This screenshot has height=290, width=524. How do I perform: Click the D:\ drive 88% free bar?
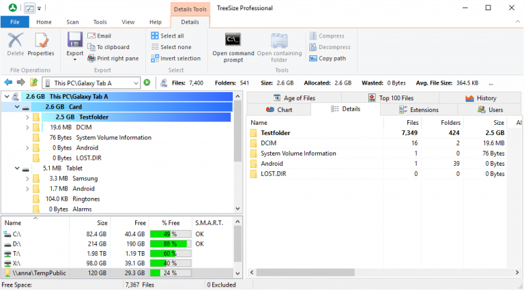point(171,244)
